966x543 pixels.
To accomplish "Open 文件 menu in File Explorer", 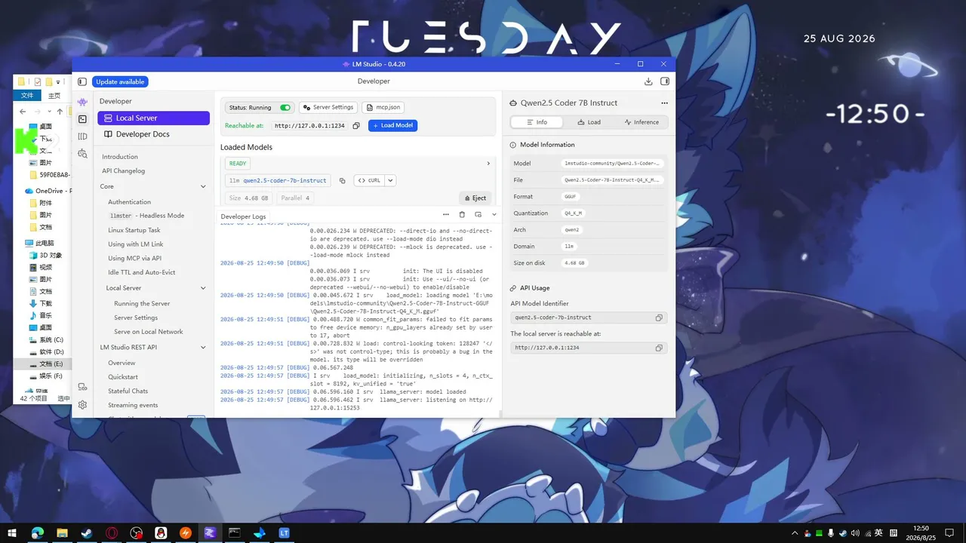I will (x=27, y=96).
